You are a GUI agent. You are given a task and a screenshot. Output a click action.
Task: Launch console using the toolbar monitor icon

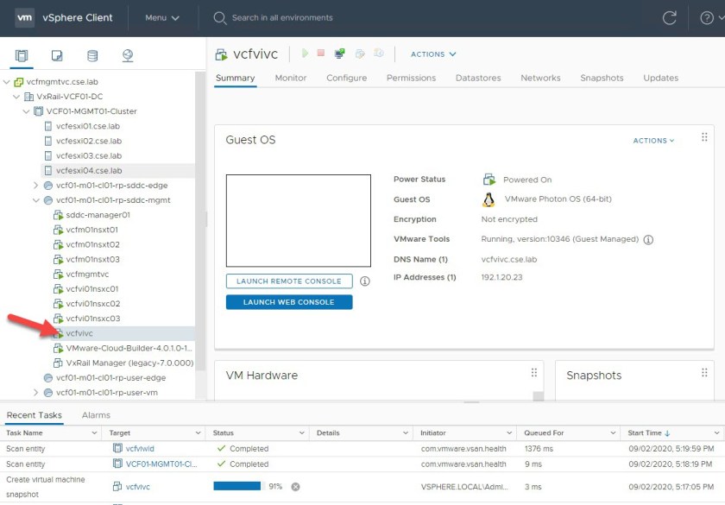pyautogui.click(x=340, y=54)
